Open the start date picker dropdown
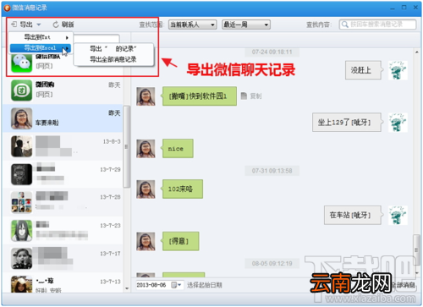Screen dimensions: 423x307 click(177, 285)
